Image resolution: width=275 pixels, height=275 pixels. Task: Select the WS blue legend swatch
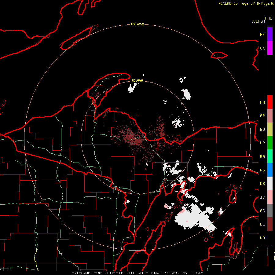[270, 170]
